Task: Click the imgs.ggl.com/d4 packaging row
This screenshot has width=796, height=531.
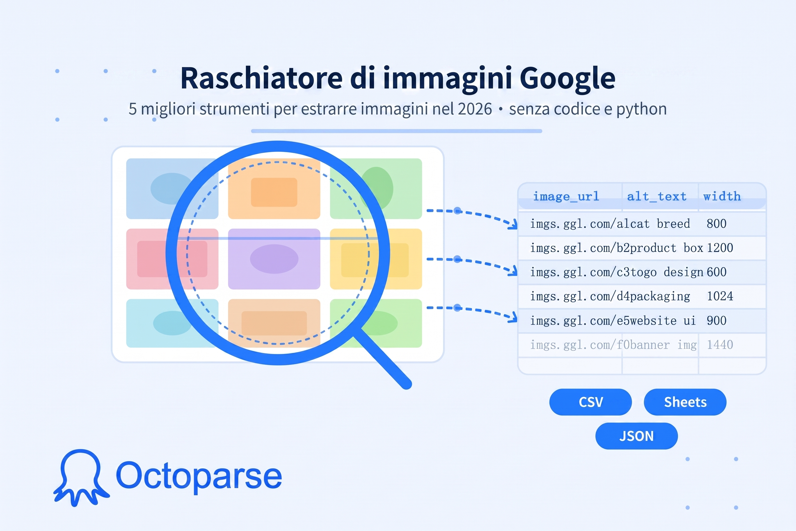Action: tap(642, 296)
